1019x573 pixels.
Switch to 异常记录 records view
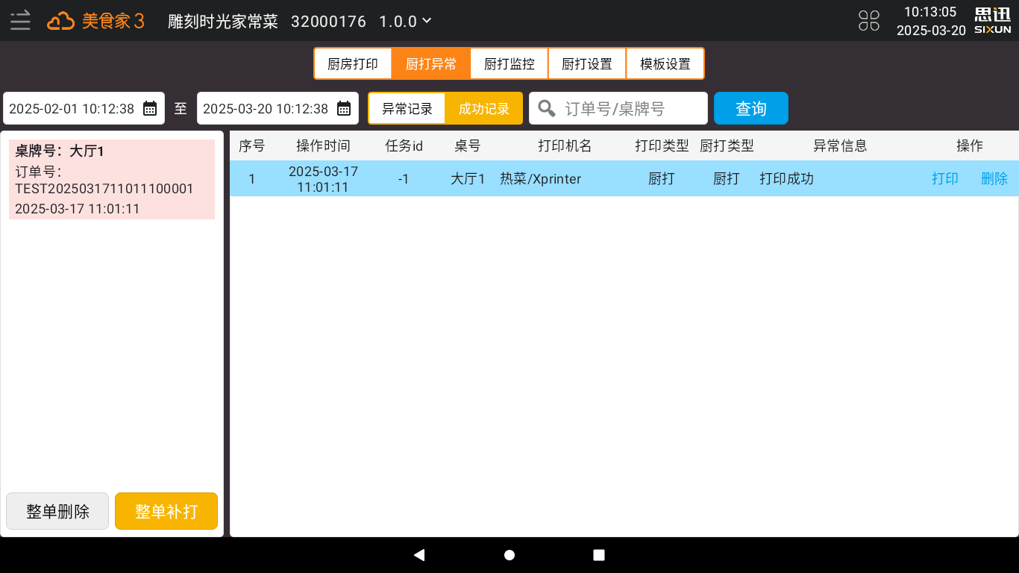click(x=407, y=108)
